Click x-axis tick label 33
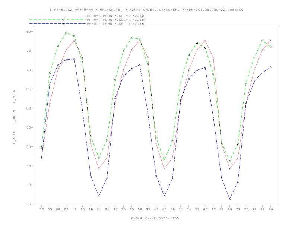The height and width of the screenshot is (228, 295). [x=131, y=209]
